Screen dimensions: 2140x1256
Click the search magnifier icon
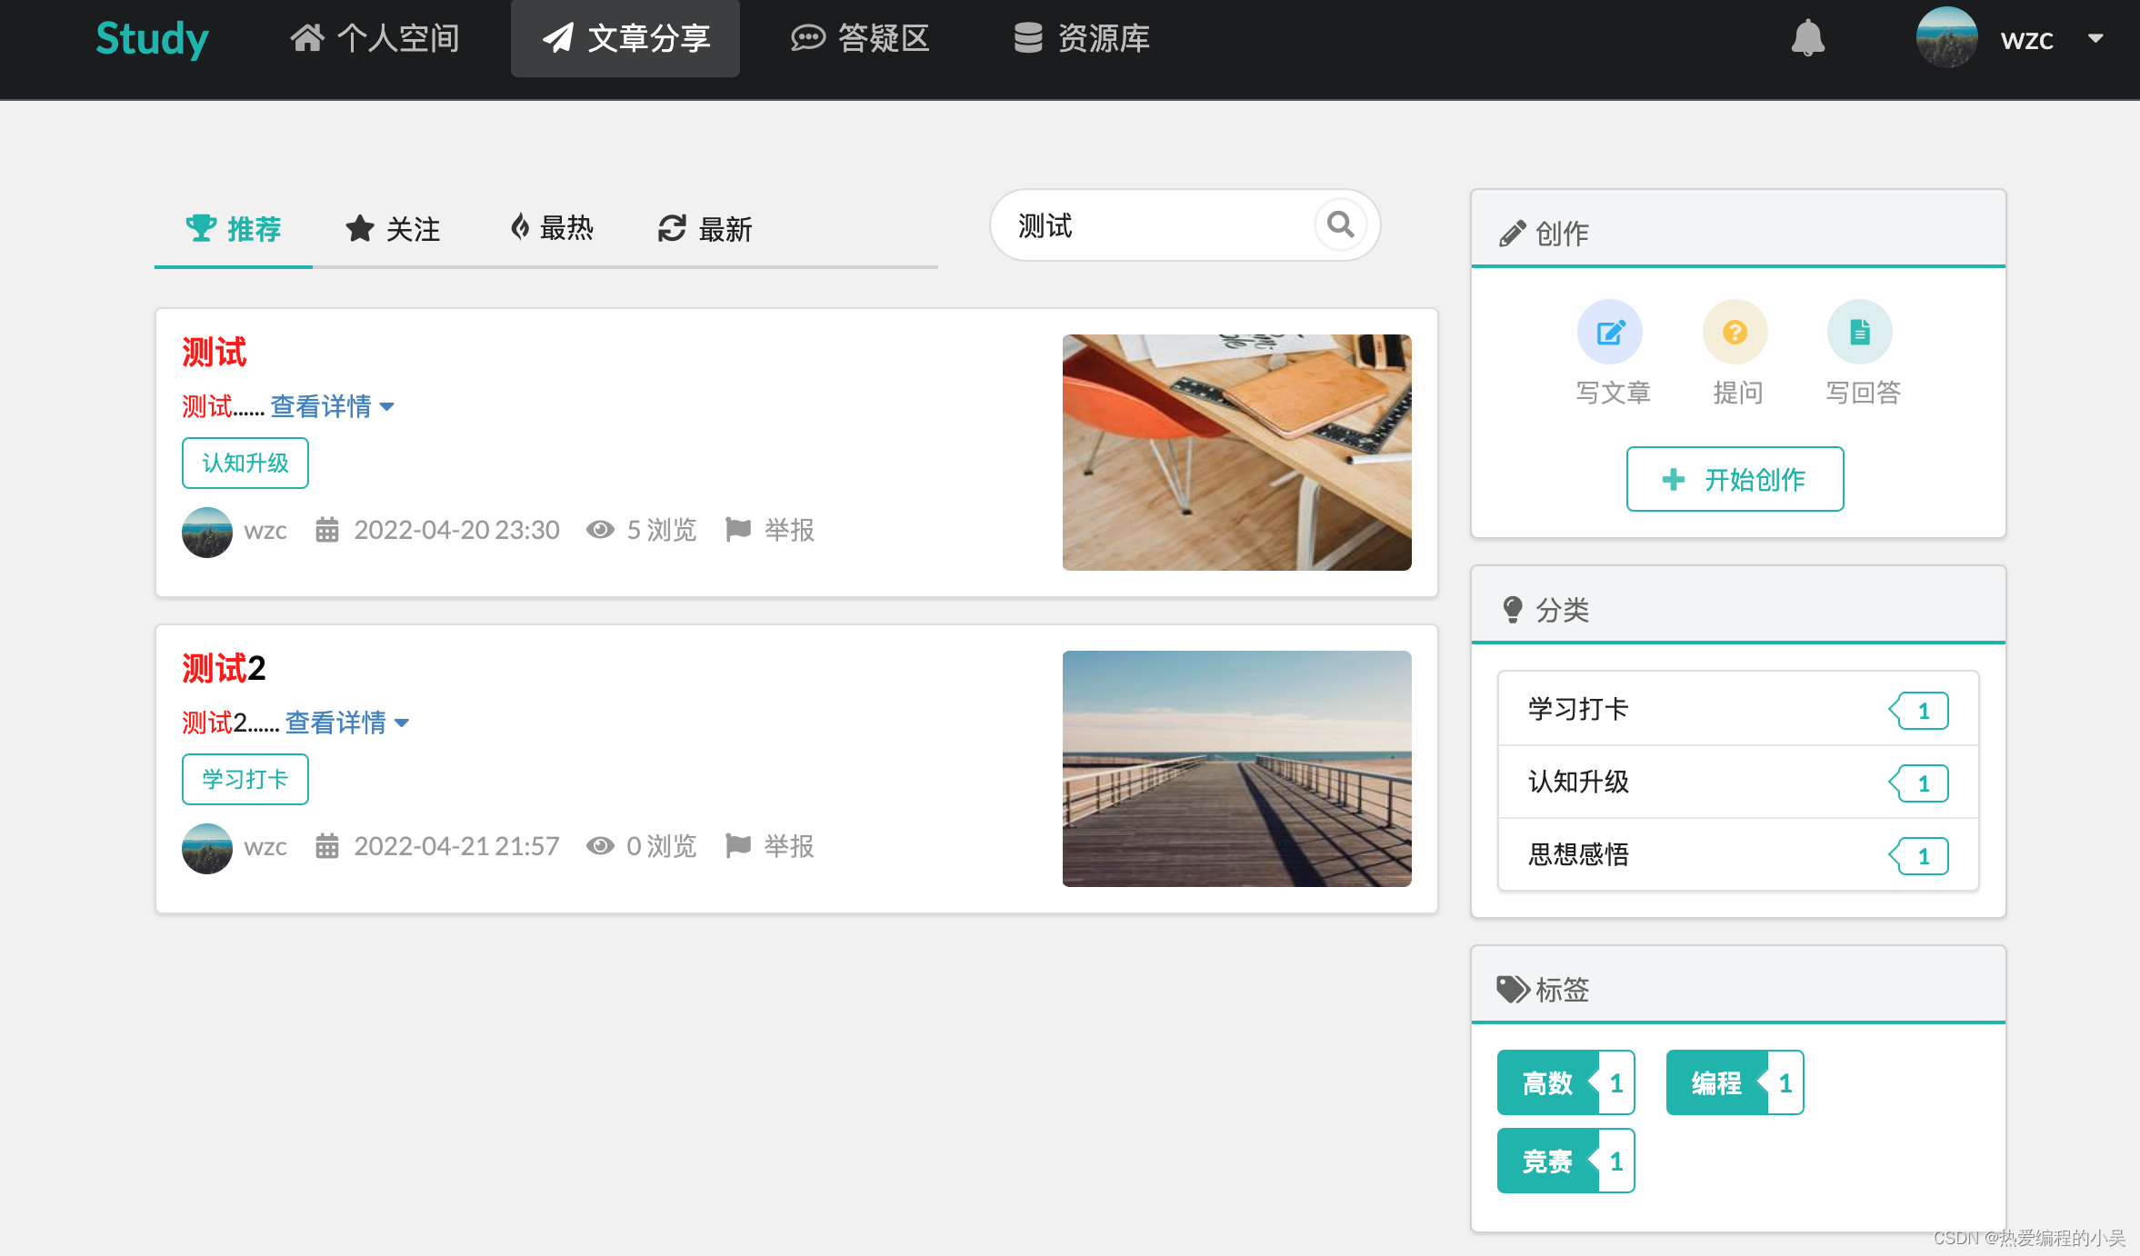[x=1340, y=224]
